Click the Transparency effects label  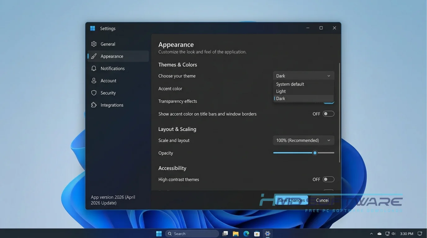[x=178, y=101]
